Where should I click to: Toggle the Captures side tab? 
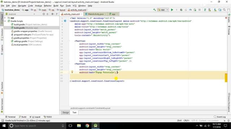[2, 50]
